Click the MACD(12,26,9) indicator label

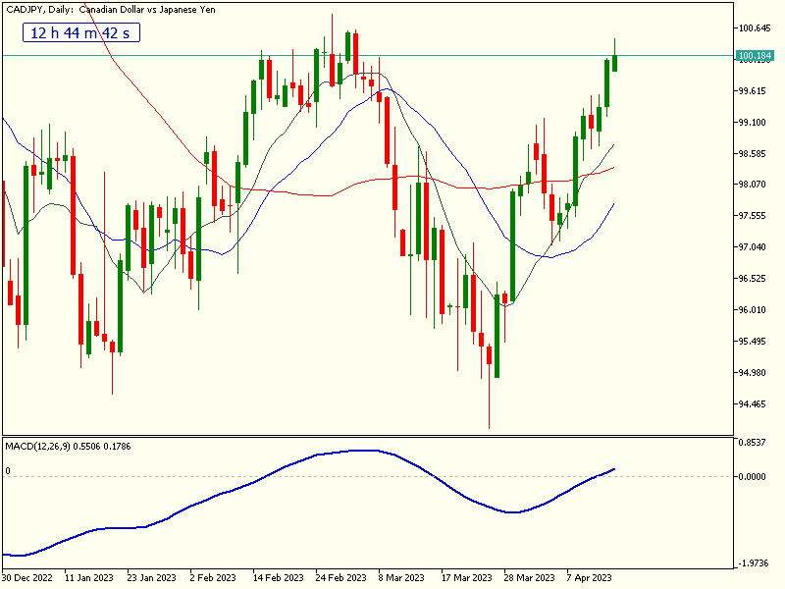pos(82,446)
